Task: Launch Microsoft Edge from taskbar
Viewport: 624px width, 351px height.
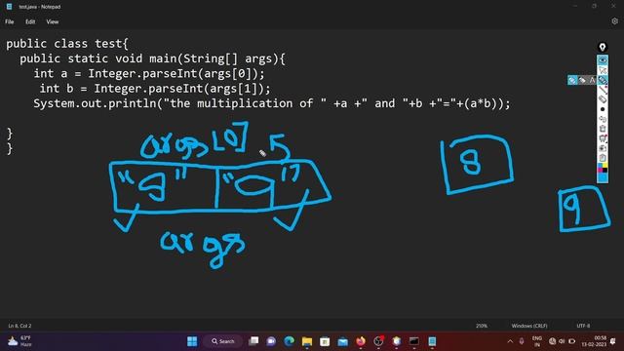Action: tap(290, 341)
